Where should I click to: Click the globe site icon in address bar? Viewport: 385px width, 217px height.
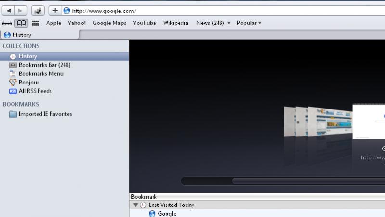coord(66,11)
